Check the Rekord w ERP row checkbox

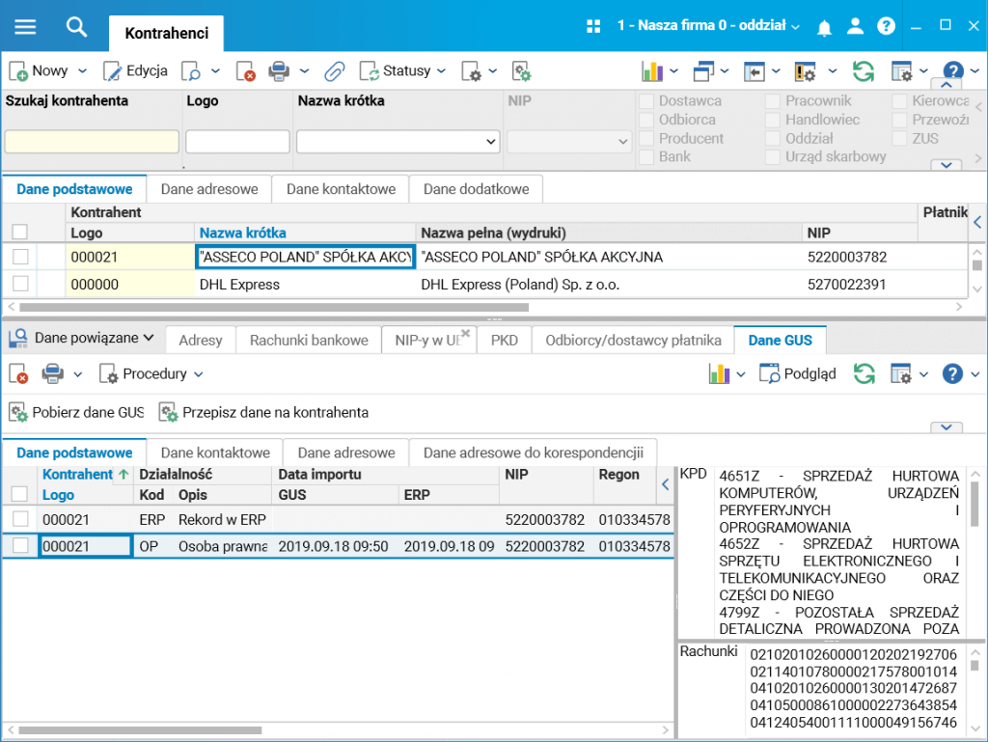pyautogui.click(x=20, y=519)
